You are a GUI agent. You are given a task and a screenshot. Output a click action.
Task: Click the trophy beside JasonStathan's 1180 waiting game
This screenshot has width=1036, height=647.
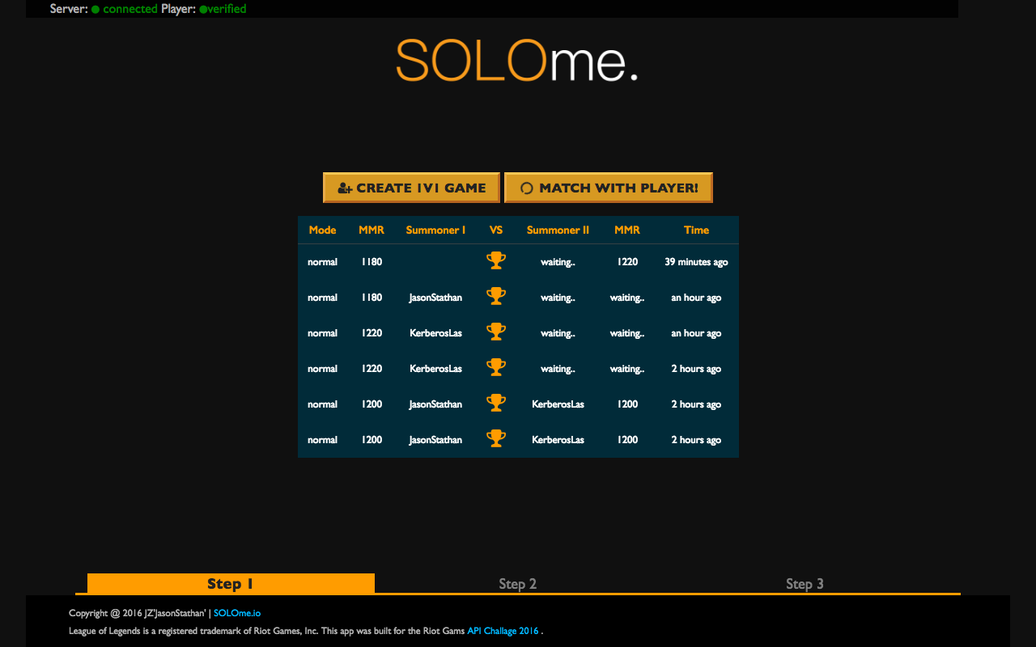pos(496,296)
